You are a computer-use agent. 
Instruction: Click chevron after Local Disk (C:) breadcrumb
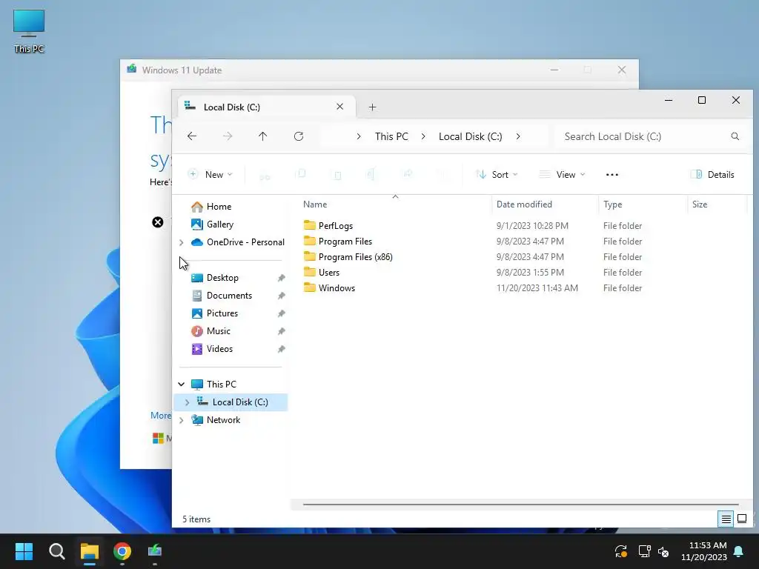[x=518, y=136]
